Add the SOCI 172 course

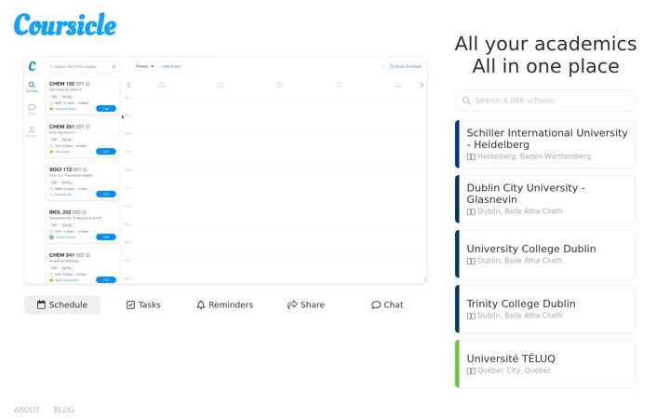pyautogui.click(x=106, y=194)
